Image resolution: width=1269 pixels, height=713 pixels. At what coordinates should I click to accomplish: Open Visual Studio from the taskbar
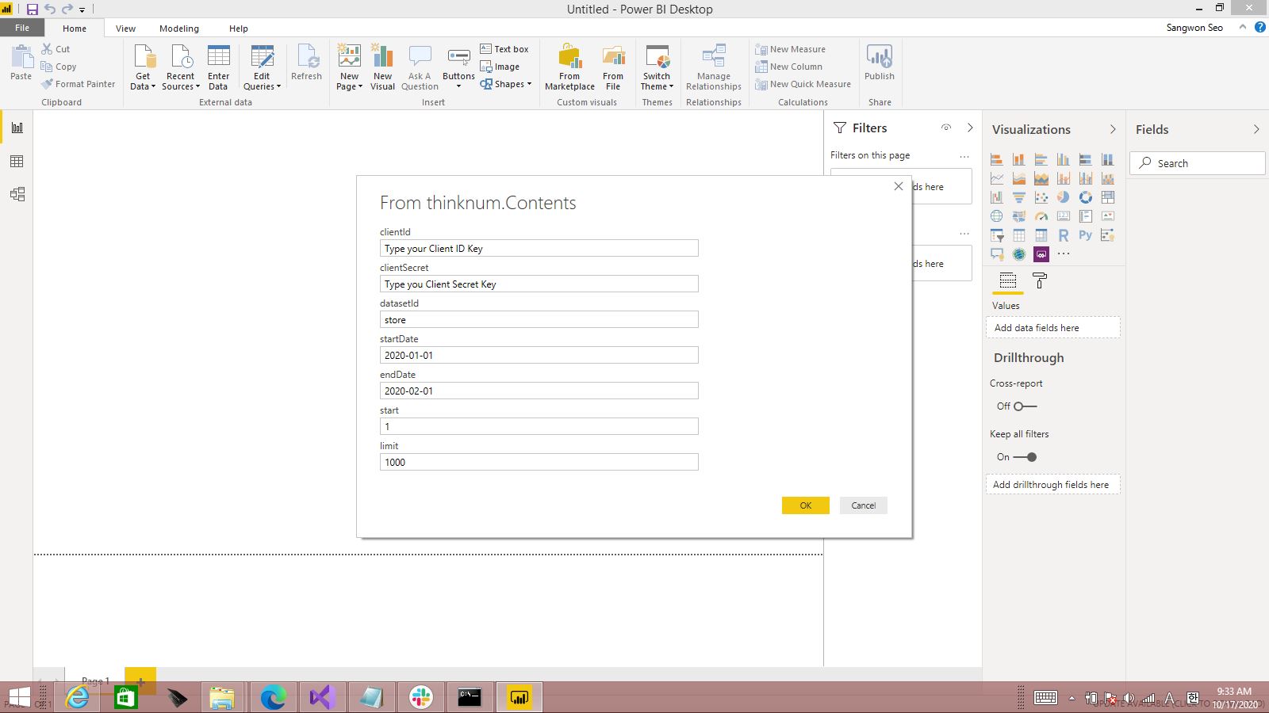pos(323,697)
